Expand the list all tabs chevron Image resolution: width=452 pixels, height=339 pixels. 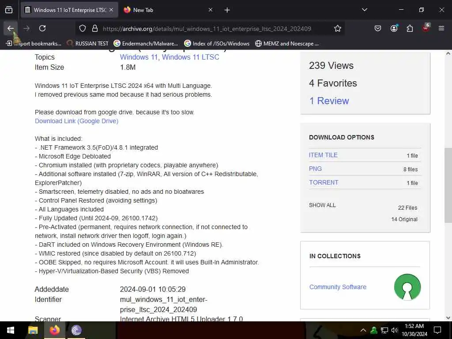point(364,10)
